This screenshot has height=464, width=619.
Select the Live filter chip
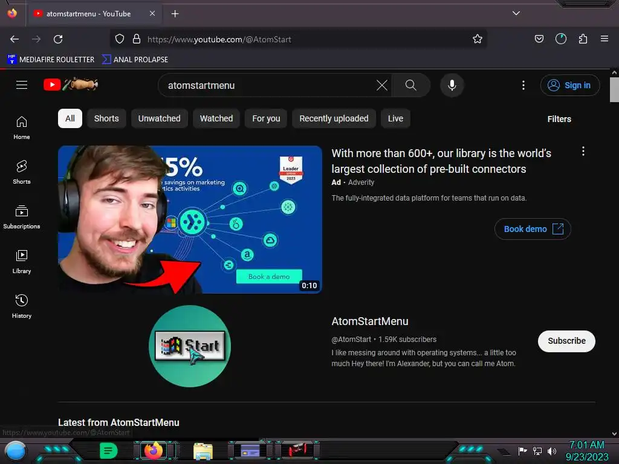[395, 118]
